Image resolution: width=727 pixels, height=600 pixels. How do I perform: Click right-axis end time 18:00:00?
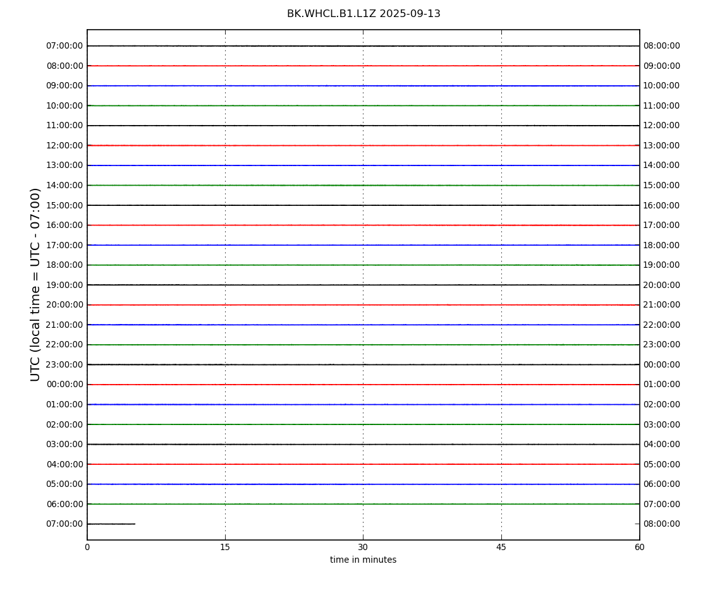pos(662,245)
